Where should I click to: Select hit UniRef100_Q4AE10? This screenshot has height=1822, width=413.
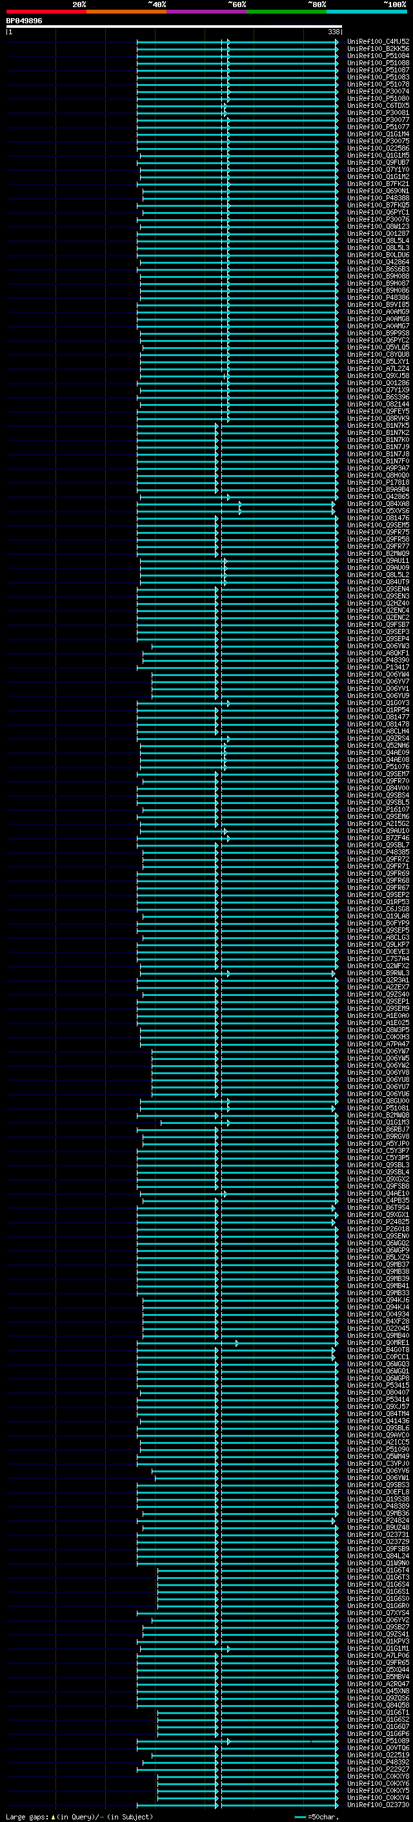tap(378, 1193)
